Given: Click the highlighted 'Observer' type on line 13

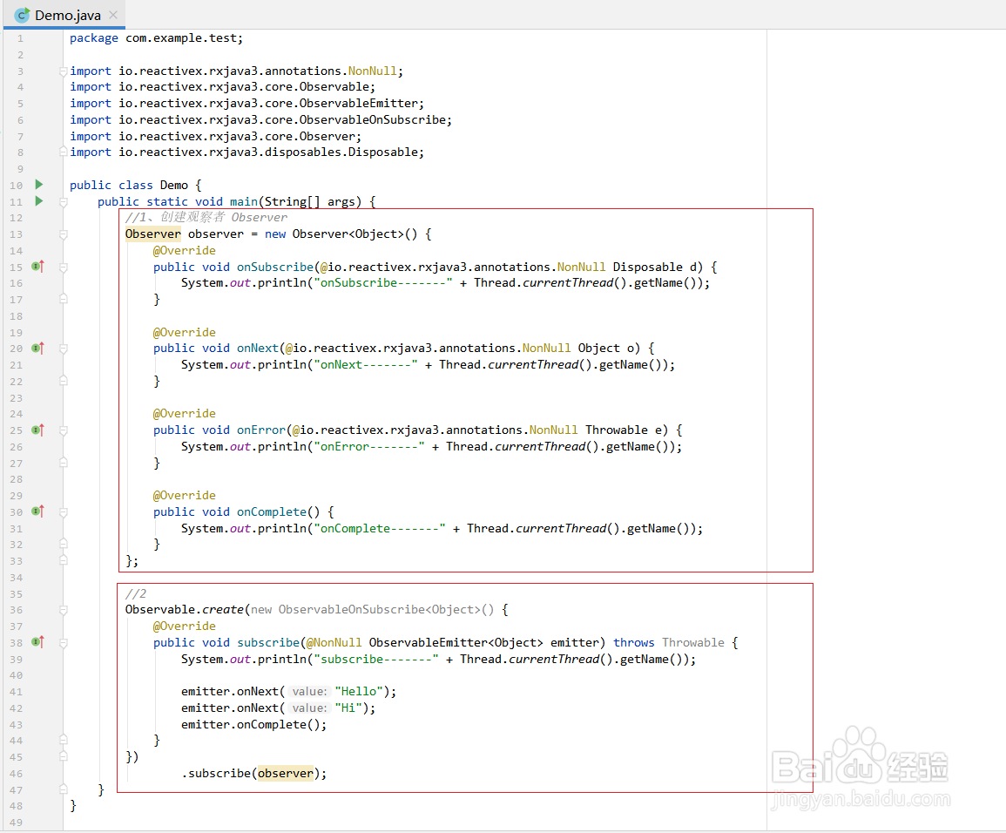Looking at the screenshot, I should [x=152, y=234].
